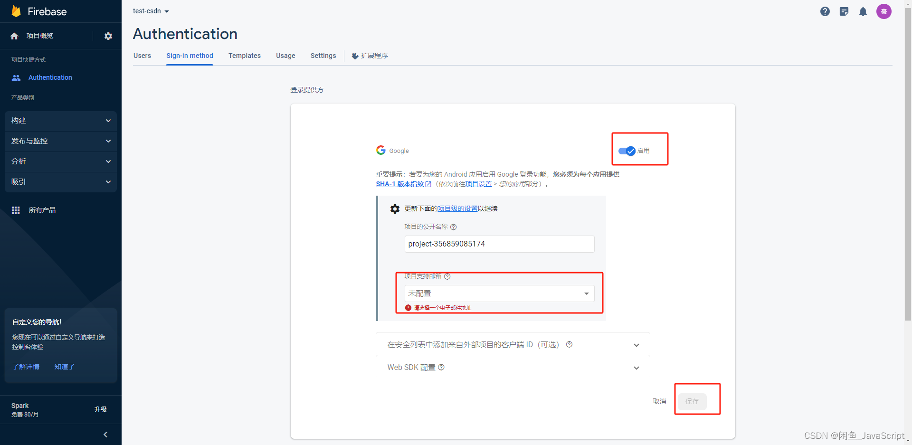This screenshot has height=445, width=912.
Task: Click external link icon after SHA-1 版本指纹
Action: [428, 184]
